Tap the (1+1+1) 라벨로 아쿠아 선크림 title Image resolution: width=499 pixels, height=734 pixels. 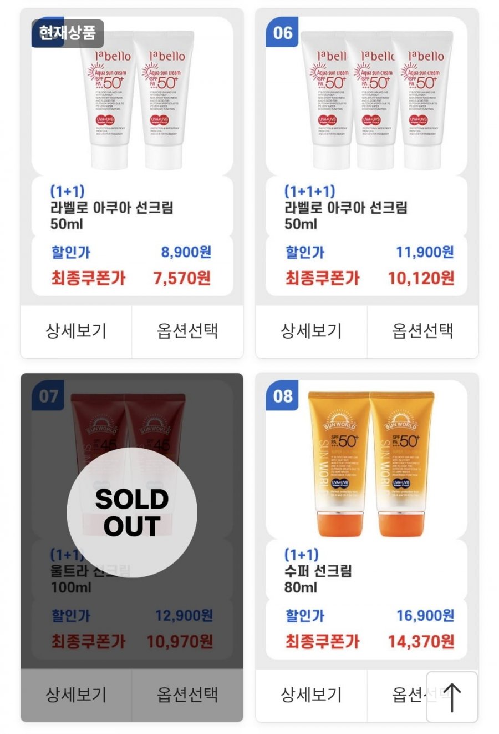[345, 207]
